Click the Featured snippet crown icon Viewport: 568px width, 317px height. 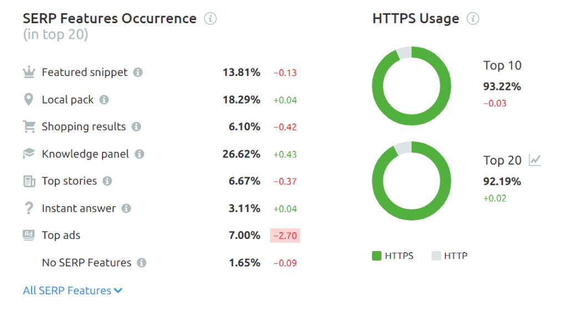(x=29, y=72)
